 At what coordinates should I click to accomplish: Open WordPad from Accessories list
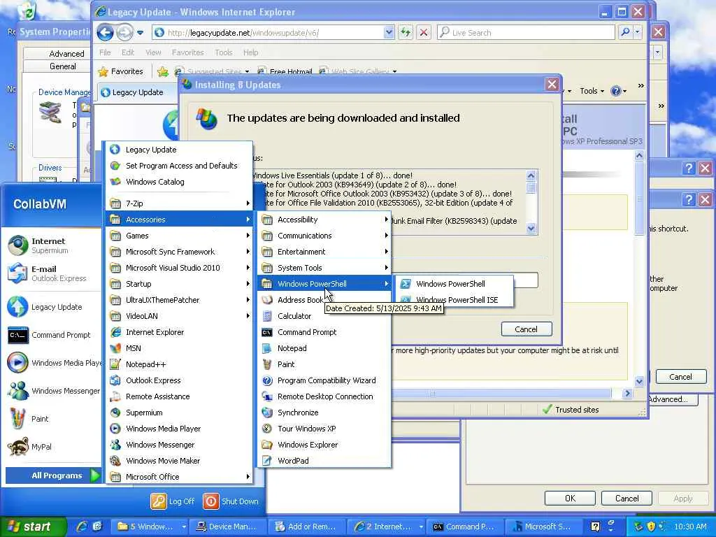324,461
